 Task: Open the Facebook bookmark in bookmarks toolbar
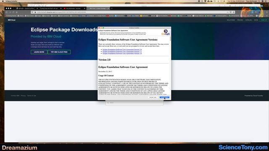point(91,16)
